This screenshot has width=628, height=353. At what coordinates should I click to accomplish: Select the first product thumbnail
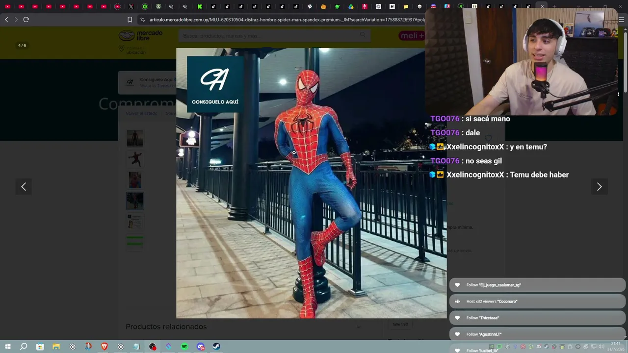(135, 138)
